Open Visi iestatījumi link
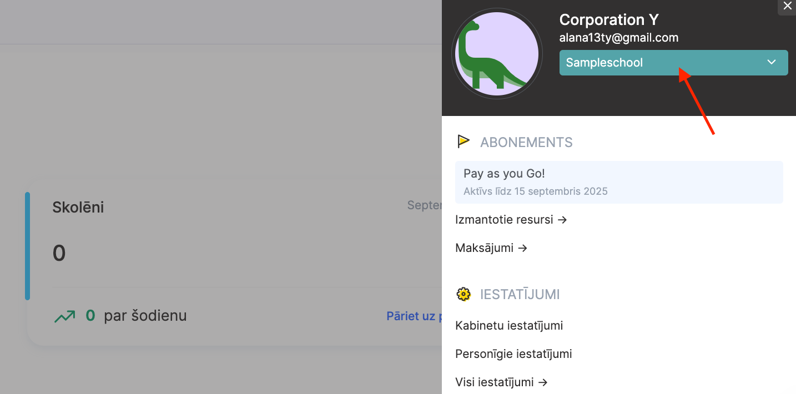 coord(501,382)
